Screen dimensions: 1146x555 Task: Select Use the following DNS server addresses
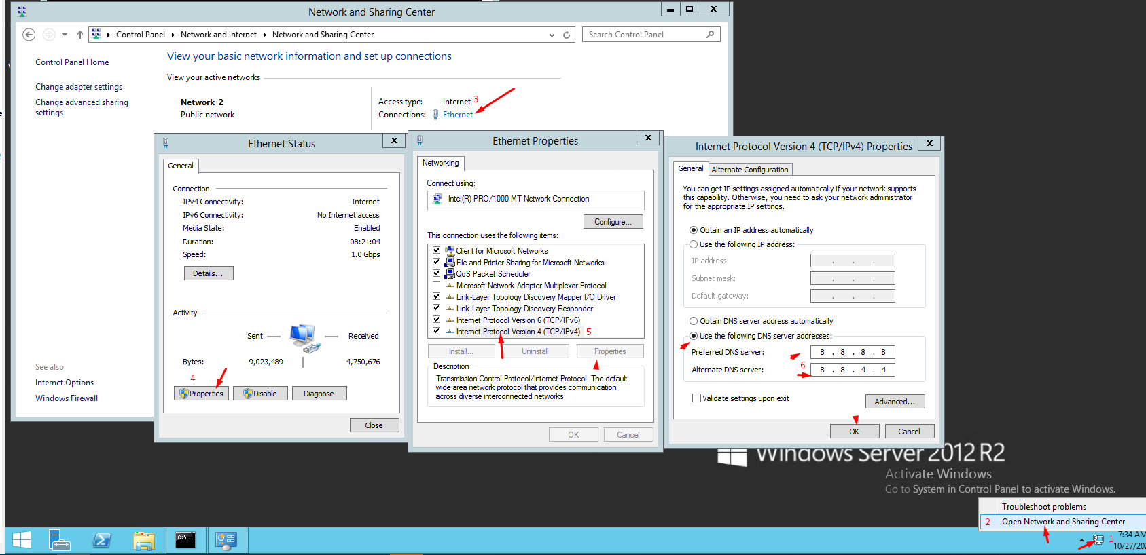point(694,336)
